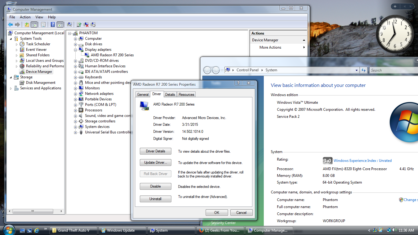
Task: Switch to the Details tab
Action: coord(170,95)
